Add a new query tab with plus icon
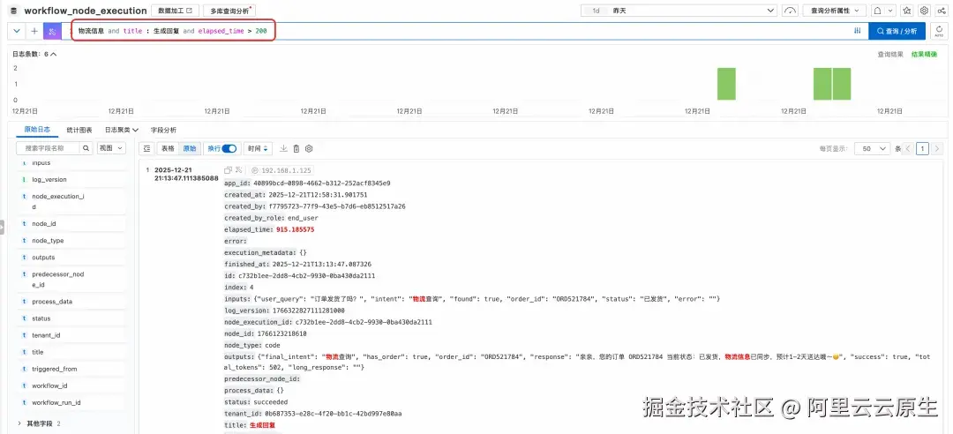Screen dimensions: 953x434 (34, 31)
